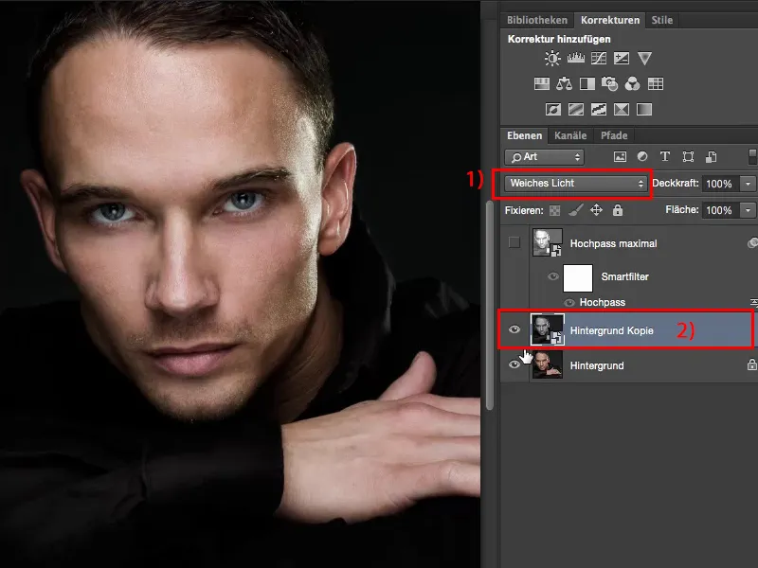Add a Brightness/Contrast adjustment (sun icon)

tap(552, 59)
